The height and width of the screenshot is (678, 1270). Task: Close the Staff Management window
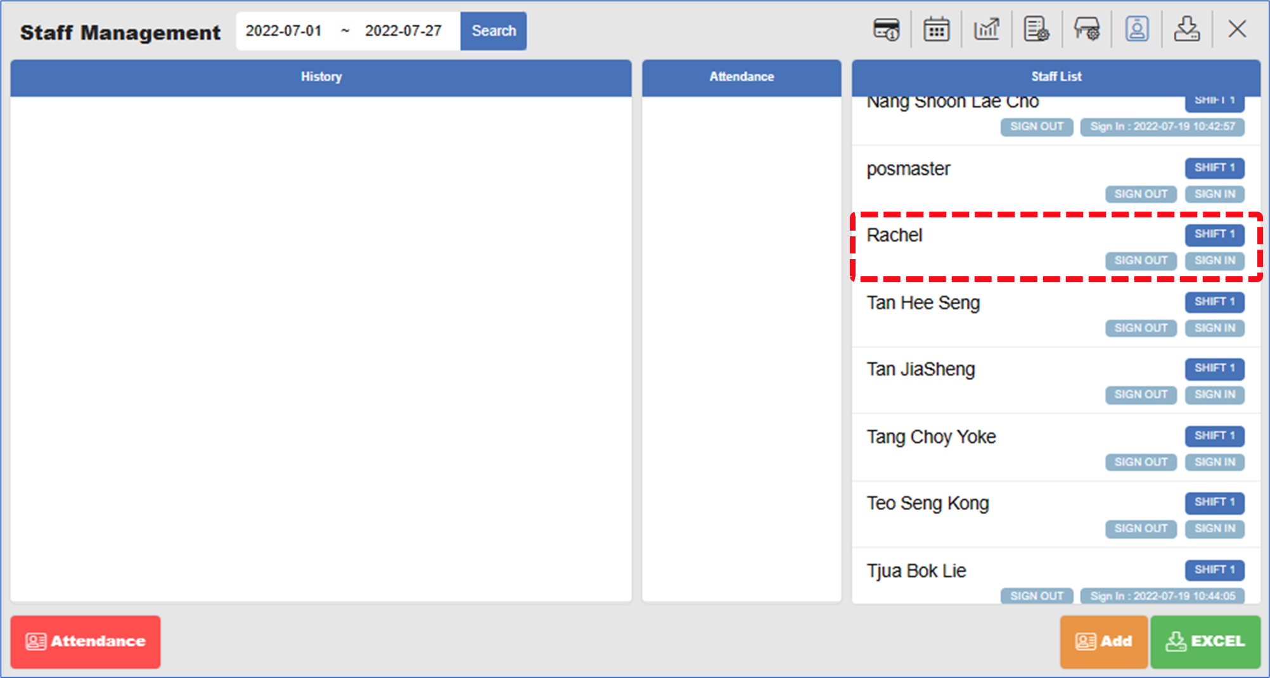point(1236,30)
